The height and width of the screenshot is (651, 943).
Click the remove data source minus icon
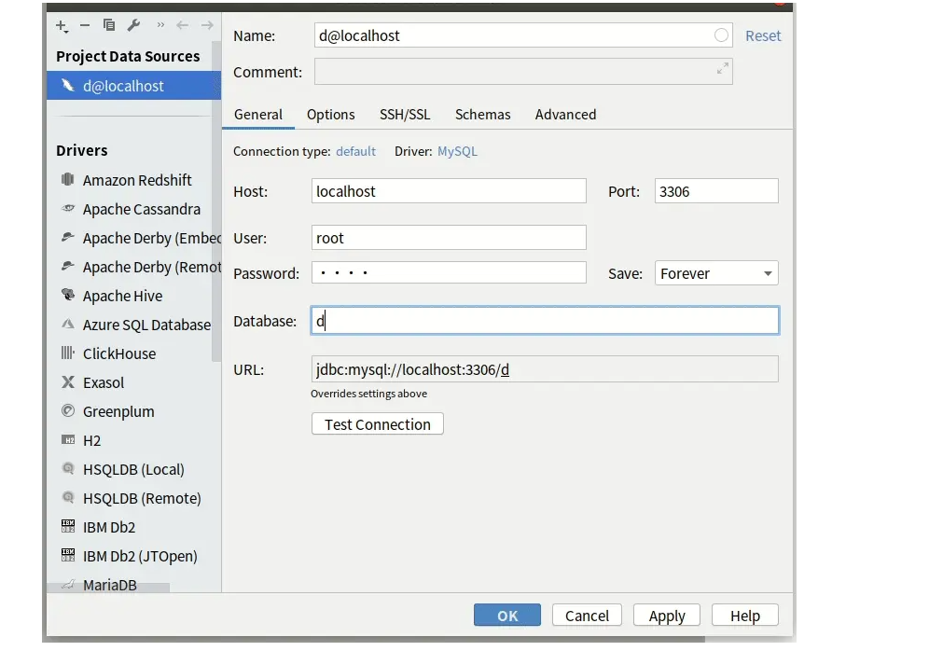85,25
